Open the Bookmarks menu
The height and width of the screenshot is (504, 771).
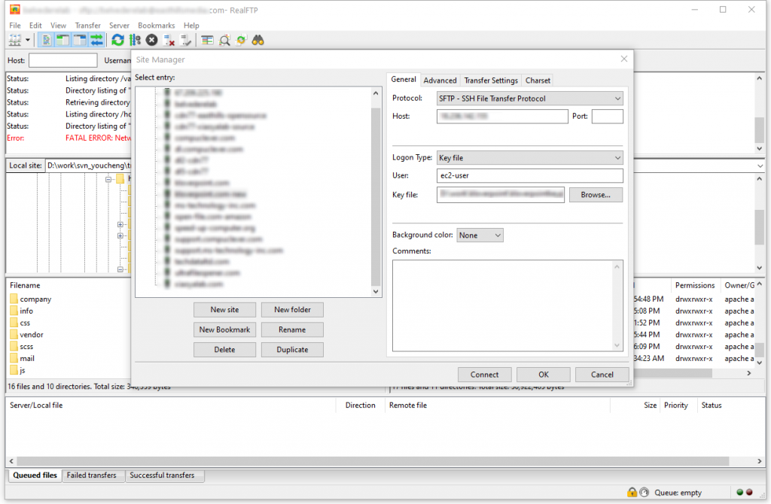[156, 26]
